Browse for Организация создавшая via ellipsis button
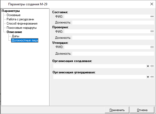The image size is (156, 114). coord(152,66)
